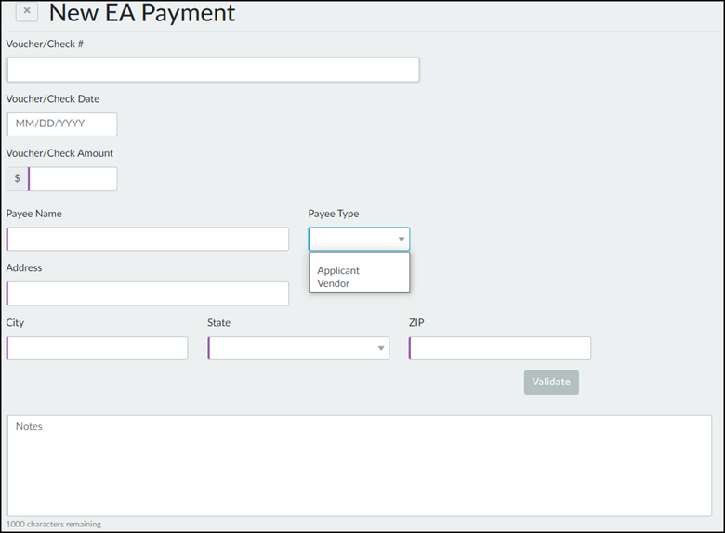Focus the City input field
Screen dimensions: 725x533
(x=97, y=348)
